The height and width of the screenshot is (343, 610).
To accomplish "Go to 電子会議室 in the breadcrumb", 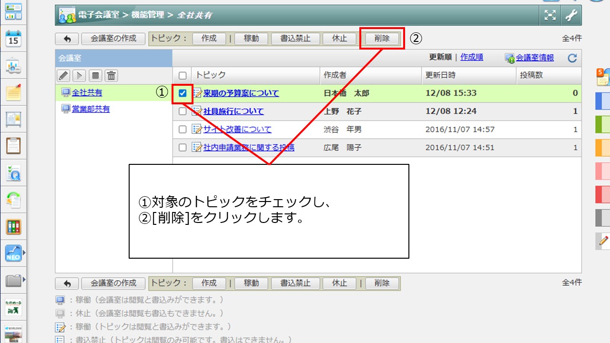I will [99, 15].
